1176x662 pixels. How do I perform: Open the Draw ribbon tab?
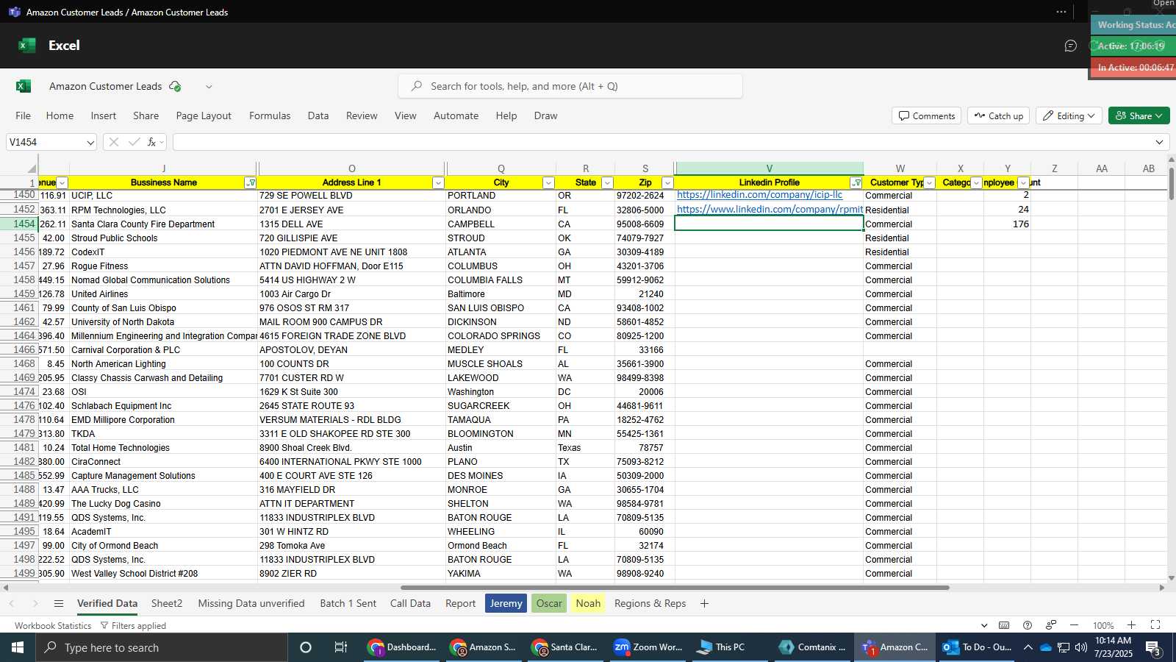tap(545, 115)
